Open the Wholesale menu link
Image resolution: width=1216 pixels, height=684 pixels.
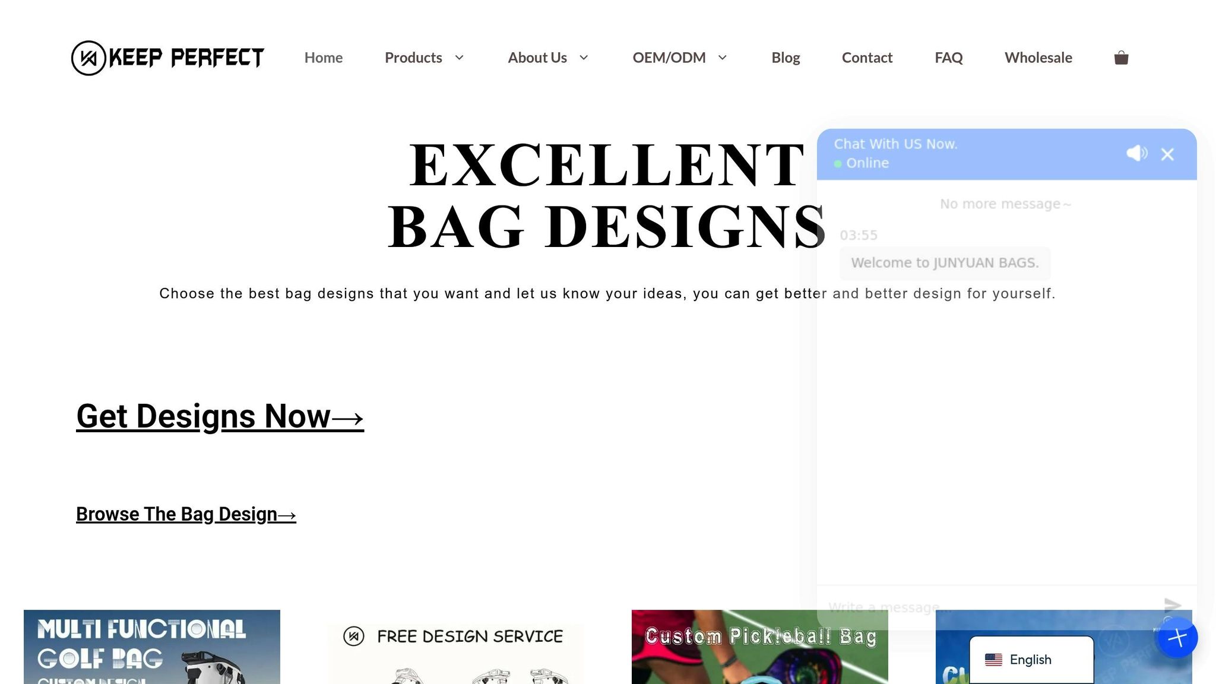(x=1038, y=58)
